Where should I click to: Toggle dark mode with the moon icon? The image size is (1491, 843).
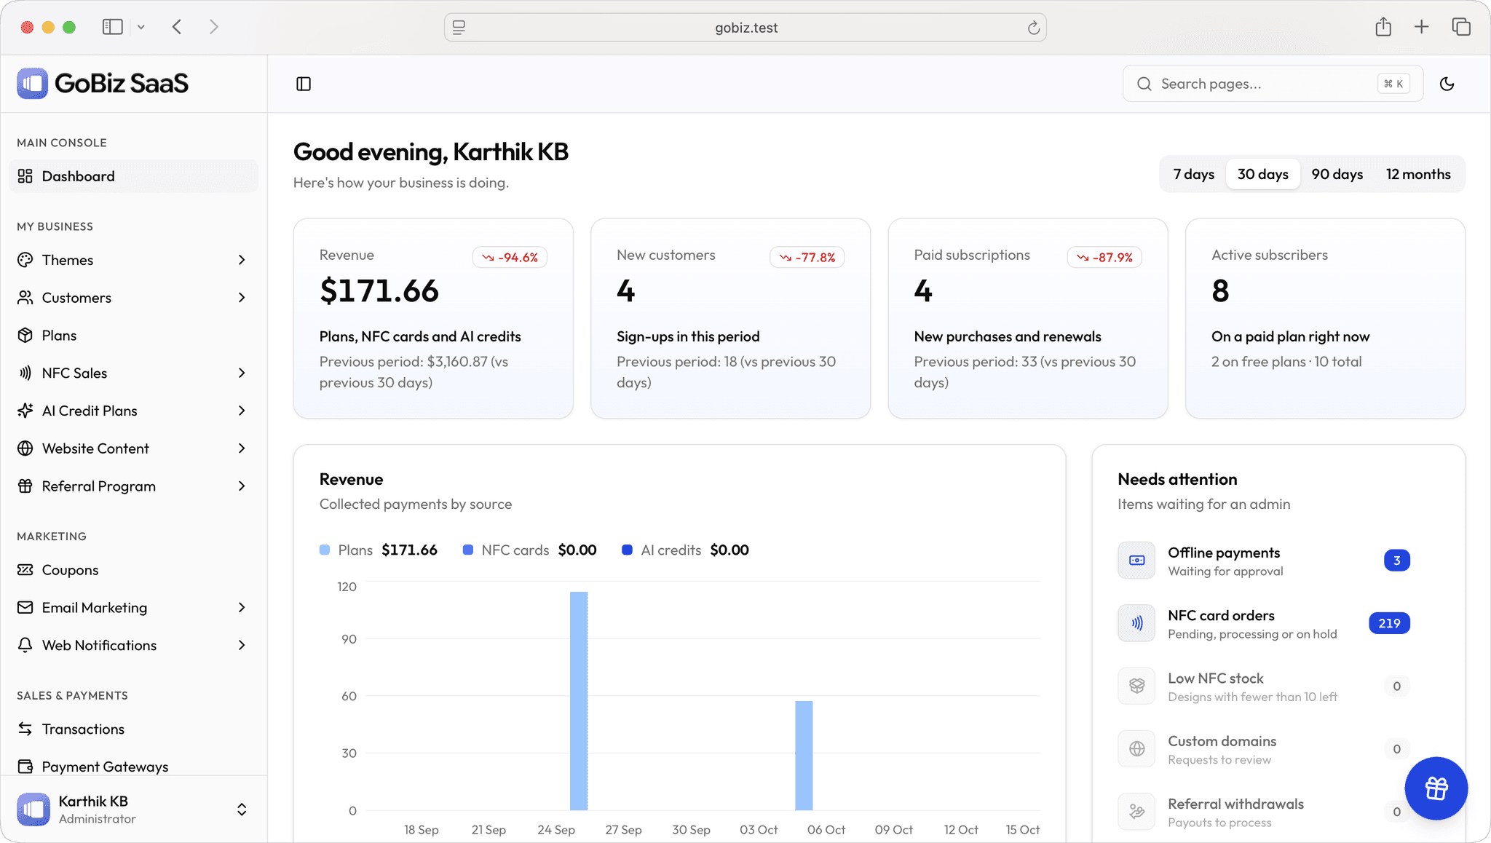click(x=1447, y=84)
